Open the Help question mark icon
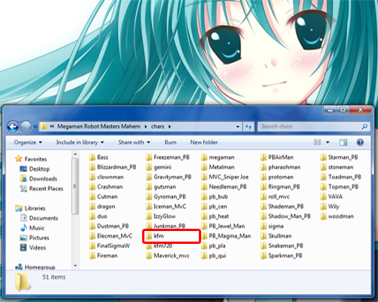 [x=360, y=143]
